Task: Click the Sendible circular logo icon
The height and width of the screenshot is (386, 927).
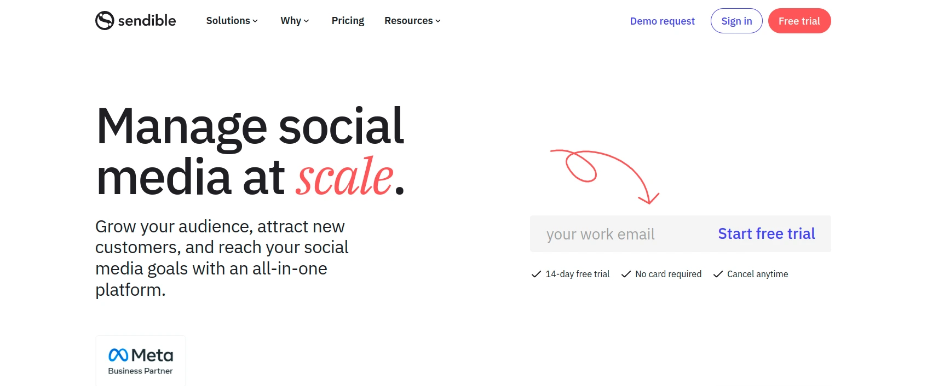Action: 105,21
